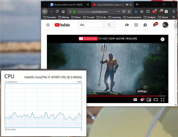Switch video to miniplayer
Image resolution: width=178 pixels, height=137 pixels.
point(149,100)
